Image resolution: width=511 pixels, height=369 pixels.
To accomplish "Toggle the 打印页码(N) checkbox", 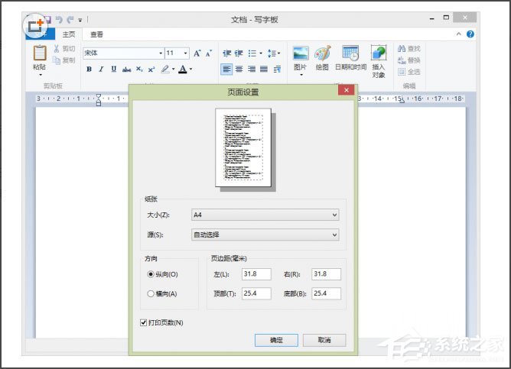I will [x=144, y=323].
